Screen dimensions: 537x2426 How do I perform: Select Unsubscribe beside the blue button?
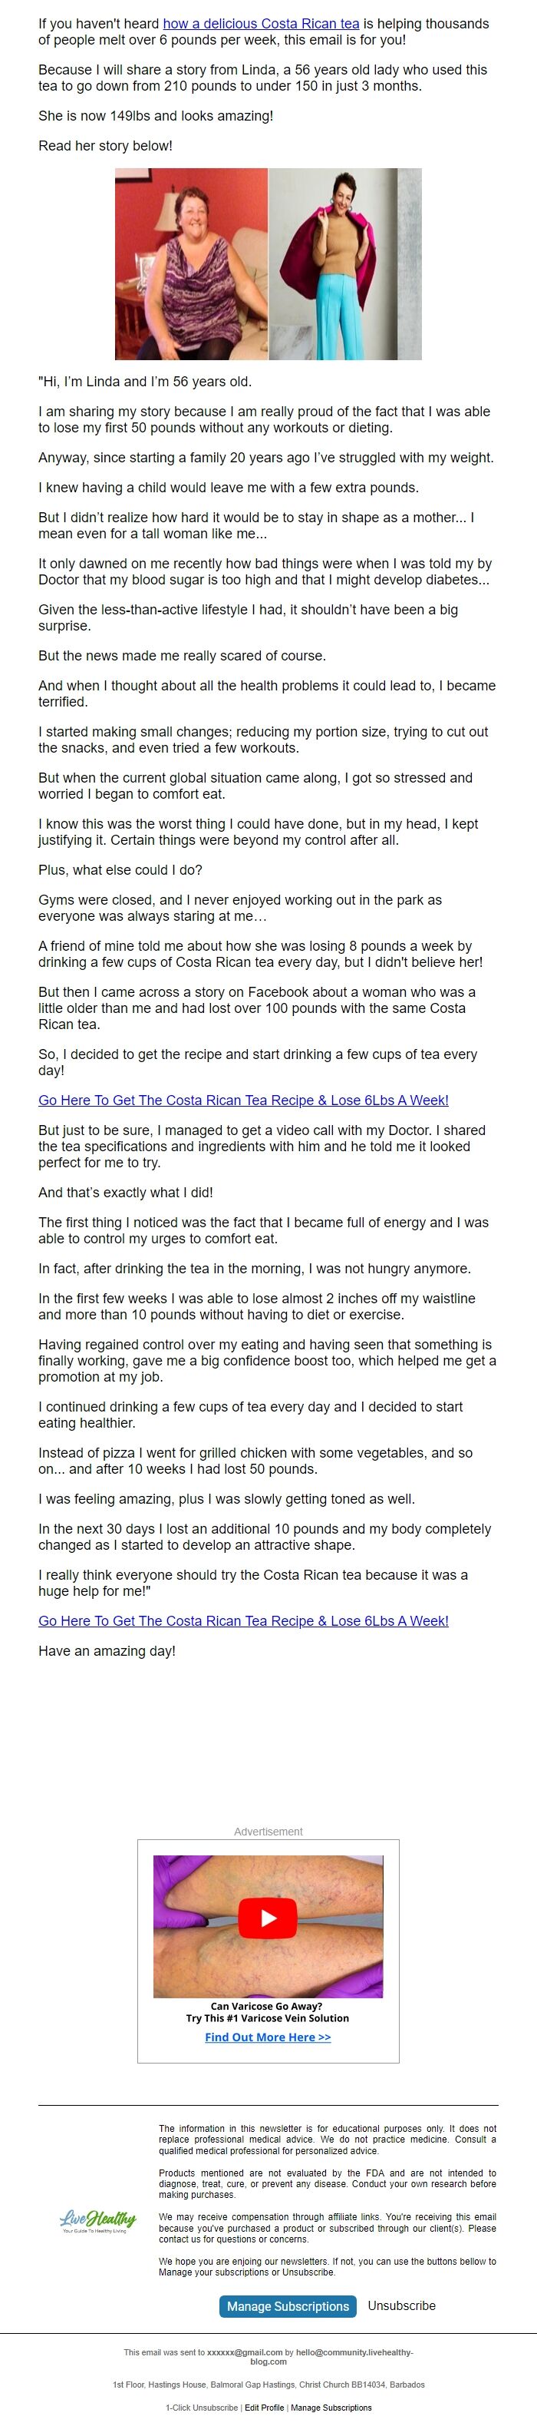pyautogui.click(x=401, y=2305)
